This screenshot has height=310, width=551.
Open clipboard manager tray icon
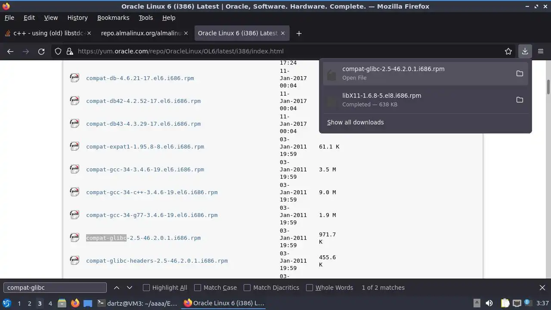coord(505,303)
